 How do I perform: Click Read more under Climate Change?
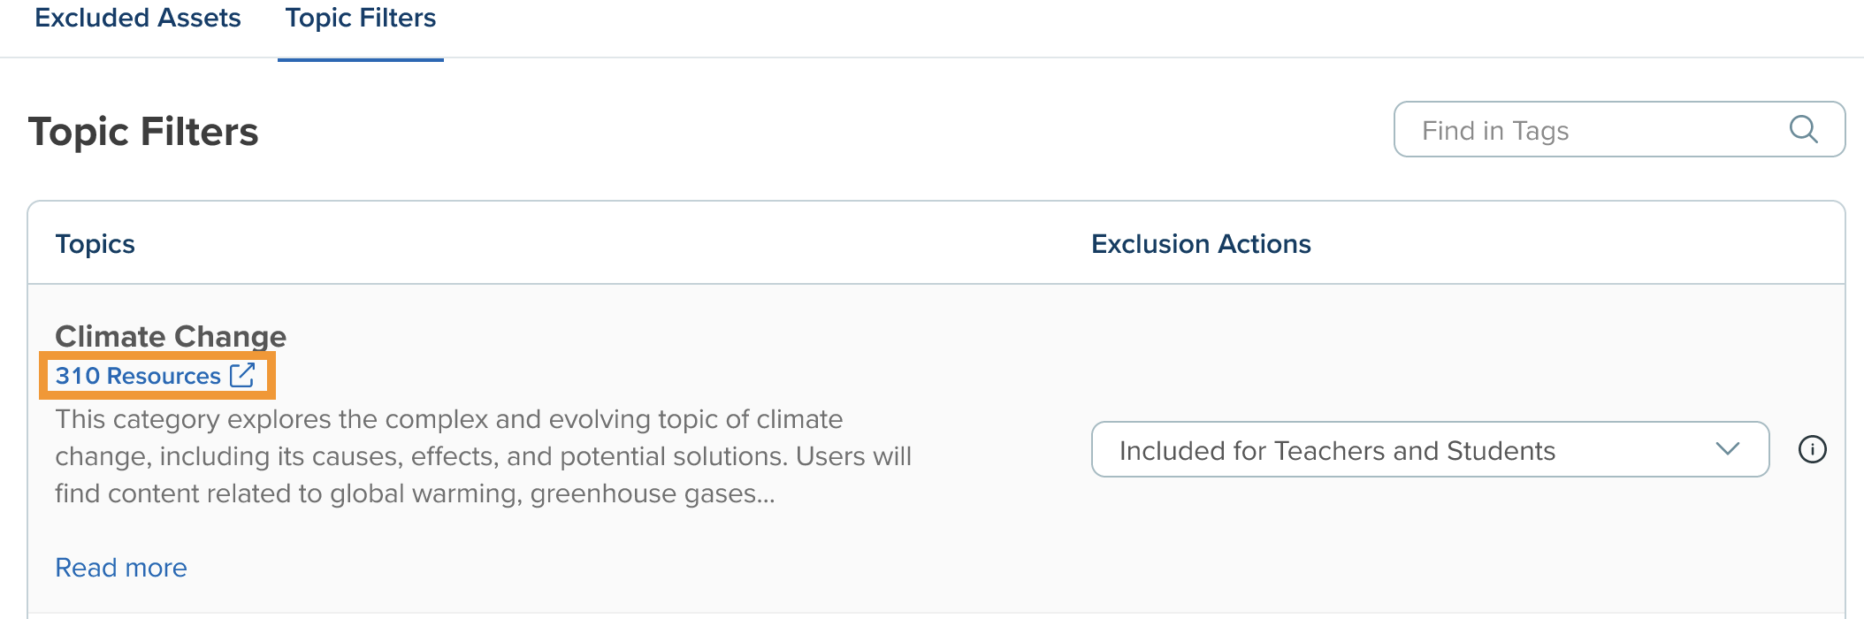pos(121,568)
